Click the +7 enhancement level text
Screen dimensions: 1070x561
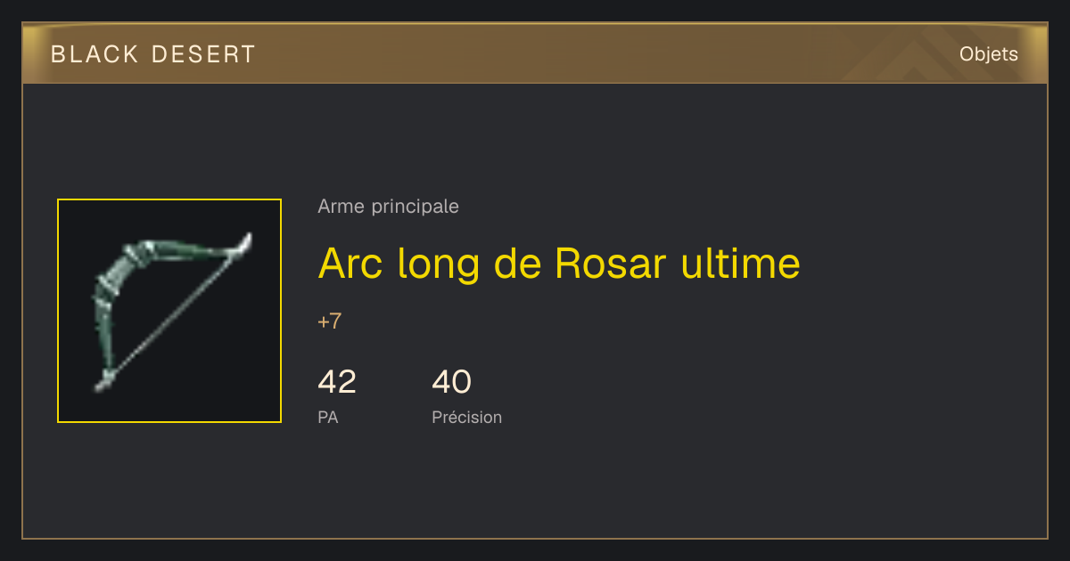pos(329,321)
